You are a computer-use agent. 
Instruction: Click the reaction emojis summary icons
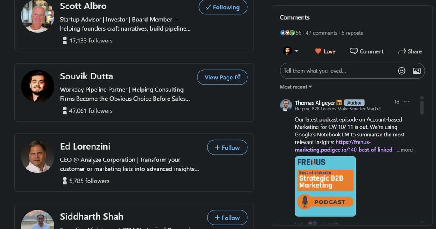point(287,33)
